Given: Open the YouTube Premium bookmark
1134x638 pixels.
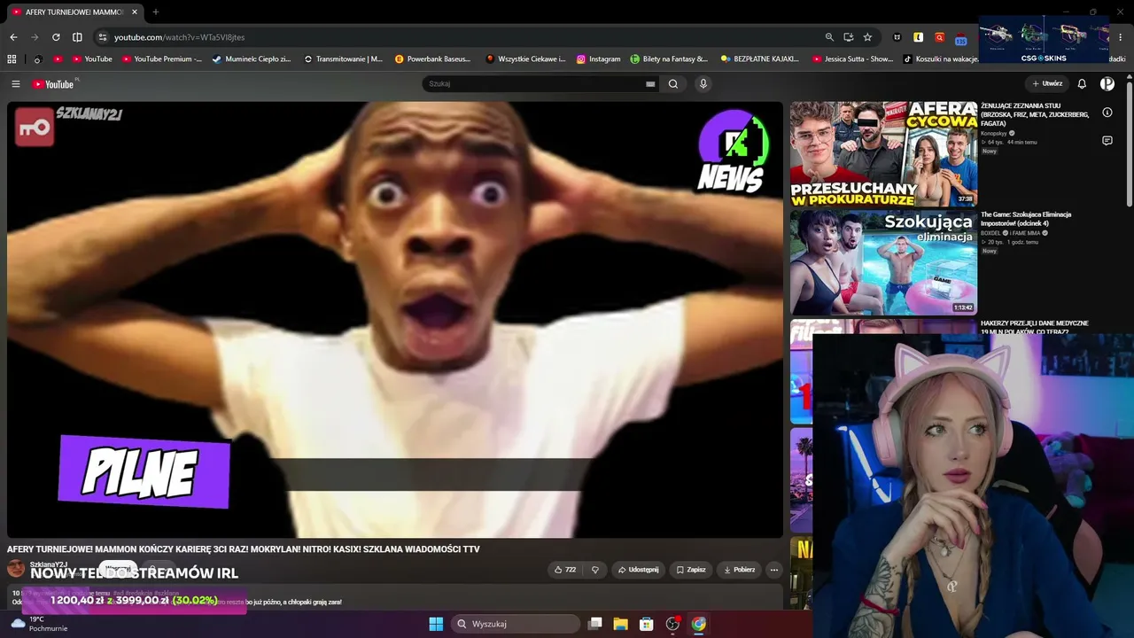Looking at the screenshot, I should [162, 59].
